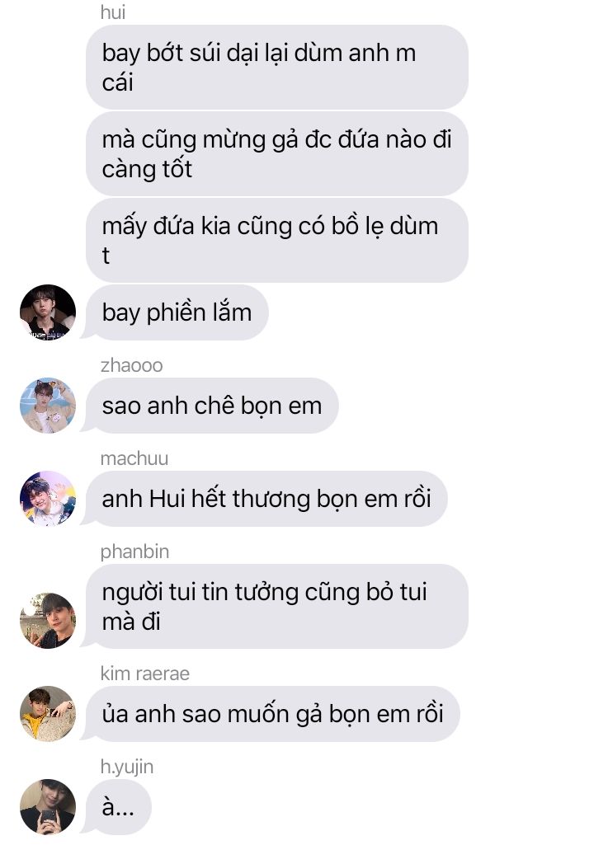
Task: Tap message 'mà cũng mừng gả đc đứa nào'
Action: coord(276,153)
